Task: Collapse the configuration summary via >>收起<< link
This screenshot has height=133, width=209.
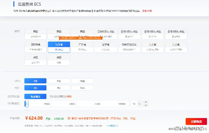Action: coord(113,126)
